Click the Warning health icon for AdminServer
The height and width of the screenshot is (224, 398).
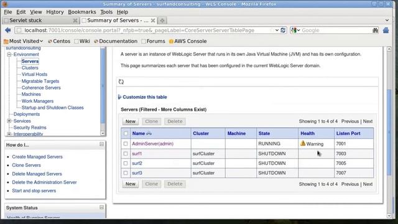point(303,144)
